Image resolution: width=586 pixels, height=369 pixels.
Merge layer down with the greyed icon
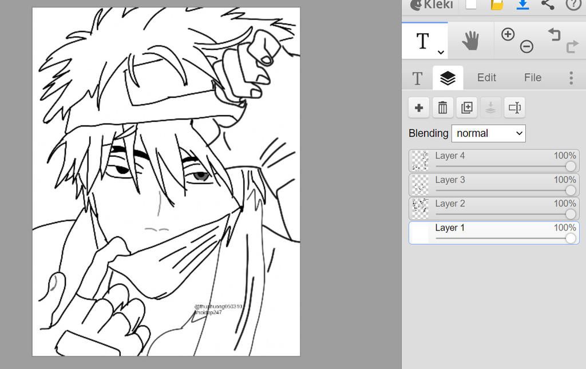coord(490,108)
